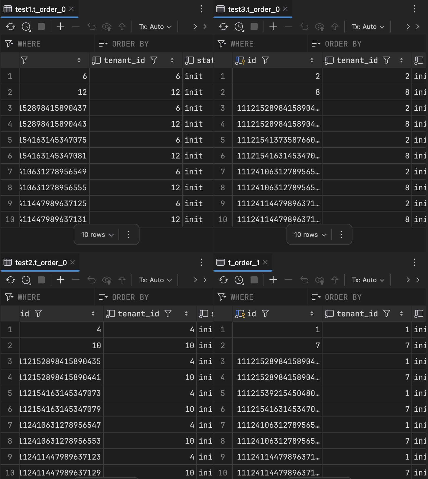This screenshot has height=479, width=428.
Task: Switch to test2.t_order_0 tab
Action: coord(41,262)
